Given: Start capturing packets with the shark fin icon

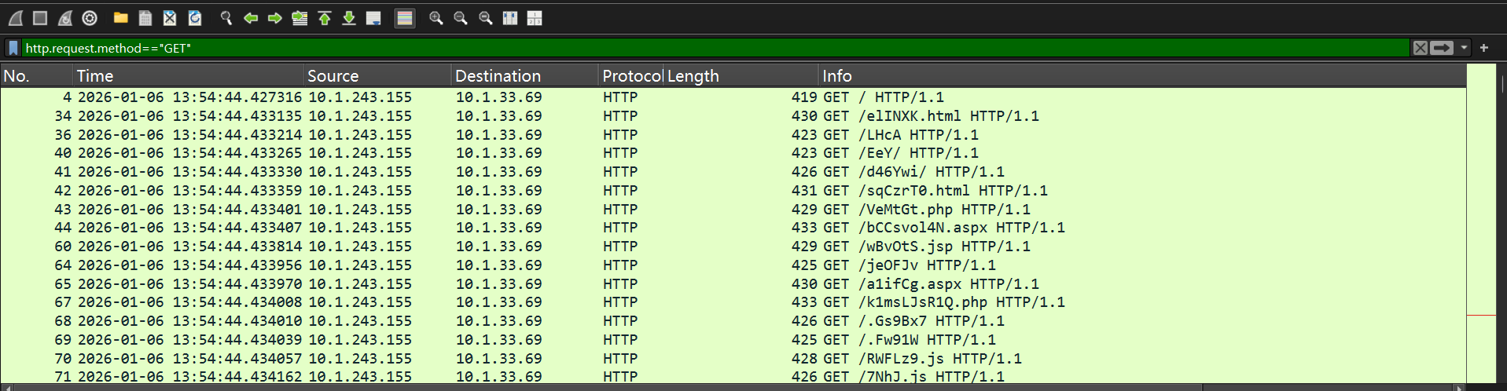Looking at the screenshot, I should [16, 18].
